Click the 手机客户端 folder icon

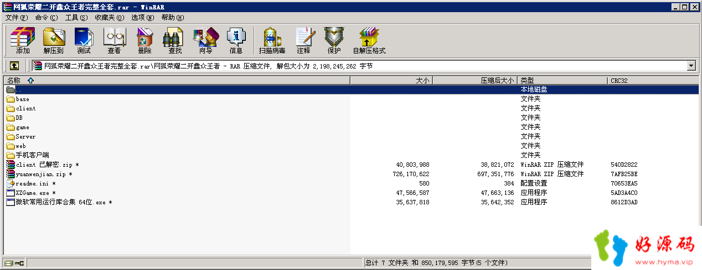click(x=11, y=156)
